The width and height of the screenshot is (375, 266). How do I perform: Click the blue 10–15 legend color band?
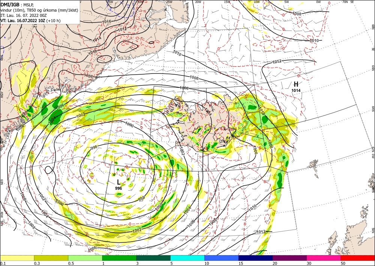coord(222,258)
